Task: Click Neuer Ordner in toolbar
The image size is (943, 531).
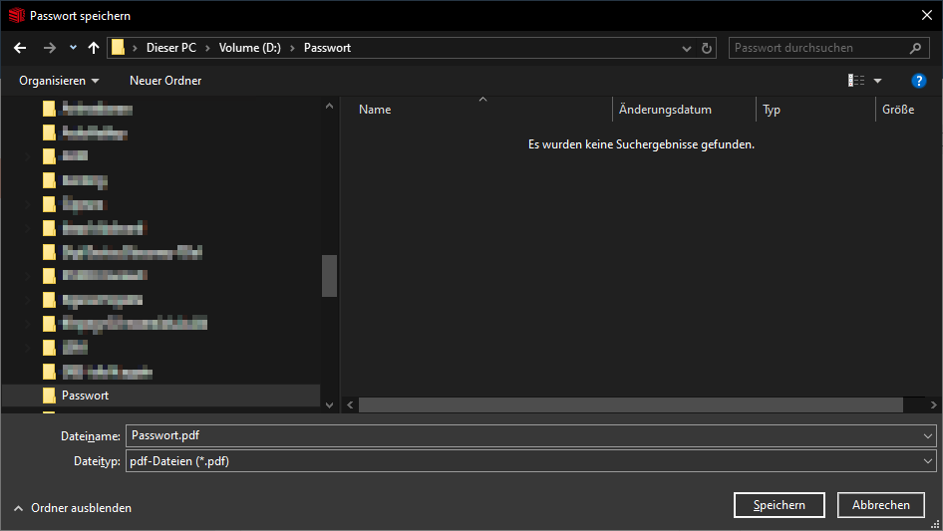Action: [x=165, y=81]
